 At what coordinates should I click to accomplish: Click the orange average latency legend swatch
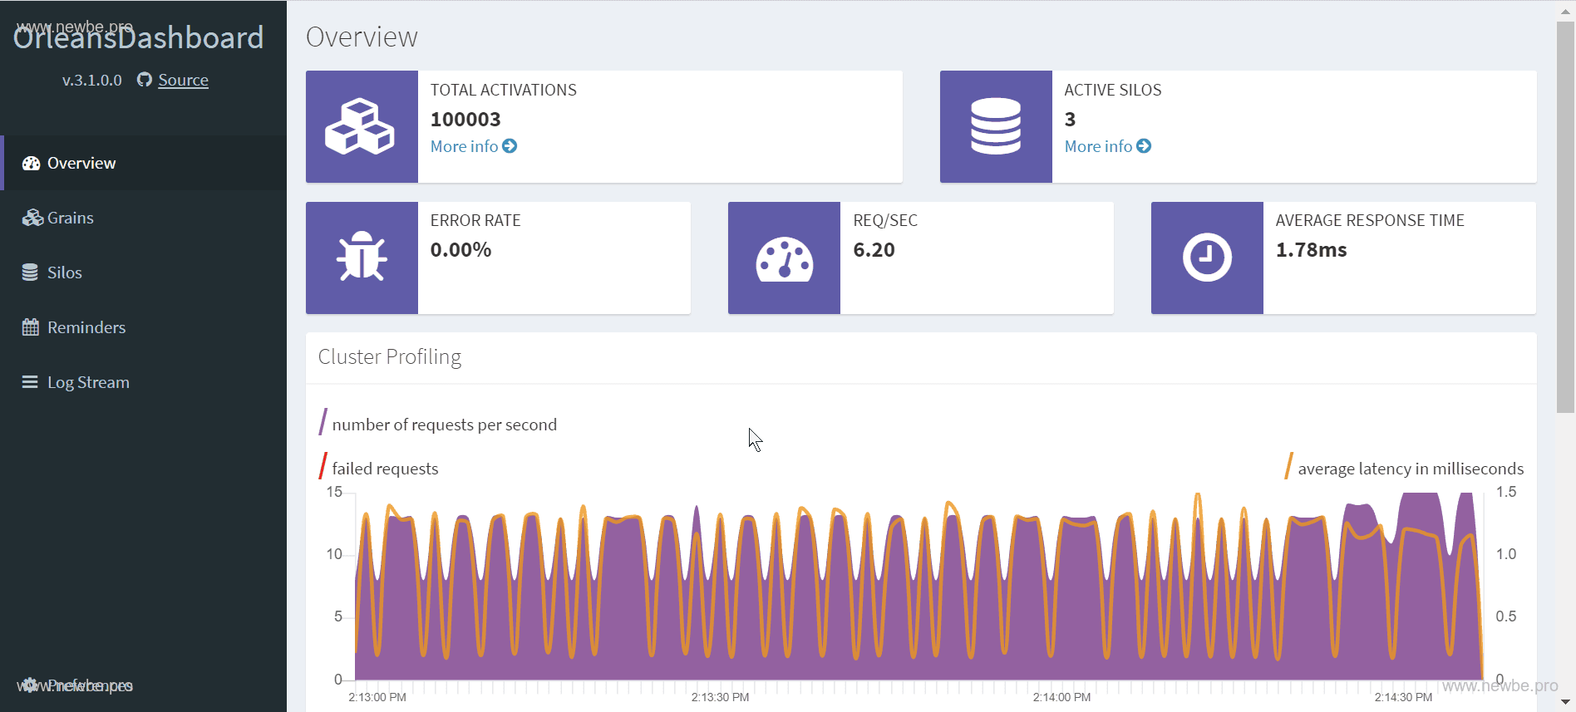pyautogui.click(x=1288, y=466)
